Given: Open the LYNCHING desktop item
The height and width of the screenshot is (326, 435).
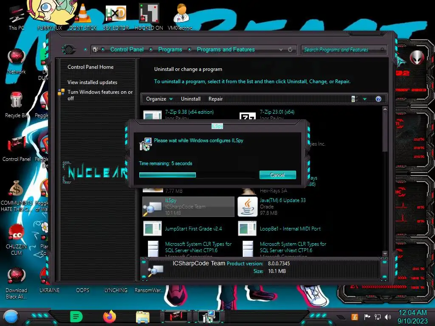Looking at the screenshot, I should 116,290.
